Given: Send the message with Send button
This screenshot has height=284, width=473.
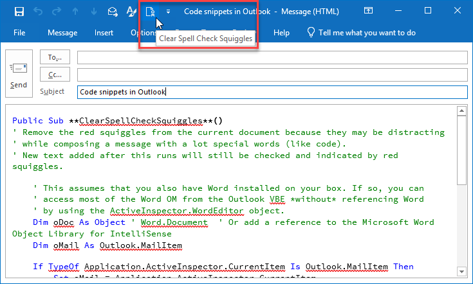Looking at the screenshot, I should [x=19, y=73].
